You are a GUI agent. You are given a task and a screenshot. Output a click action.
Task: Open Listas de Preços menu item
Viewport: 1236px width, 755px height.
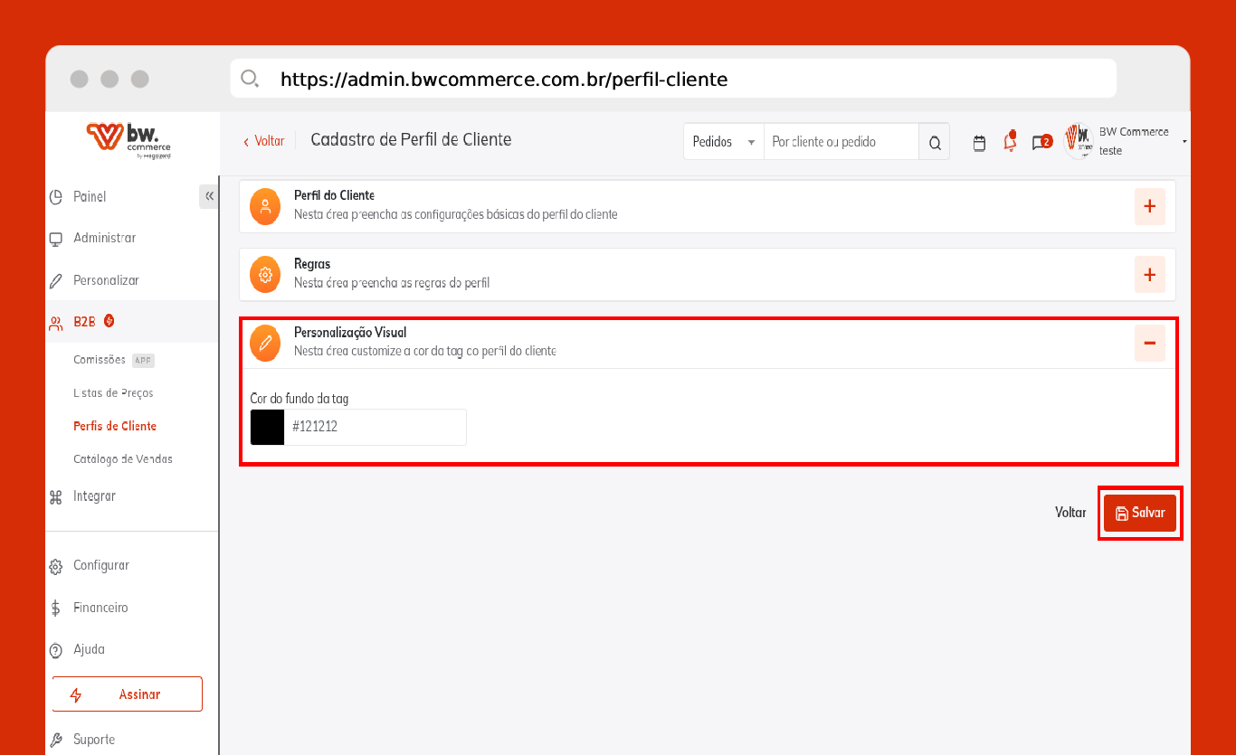[x=113, y=393]
